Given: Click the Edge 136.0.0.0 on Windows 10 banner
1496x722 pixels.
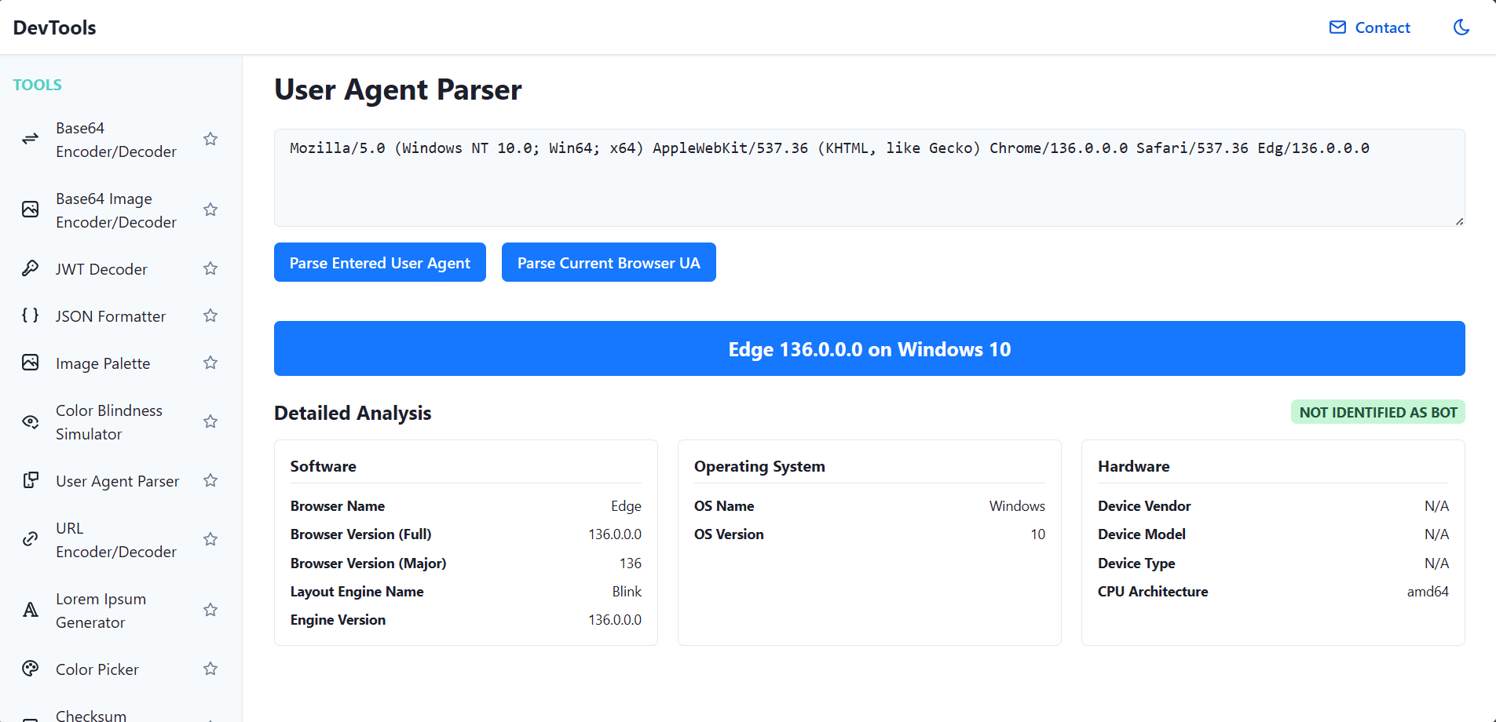Looking at the screenshot, I should click(x=869, y=348).
